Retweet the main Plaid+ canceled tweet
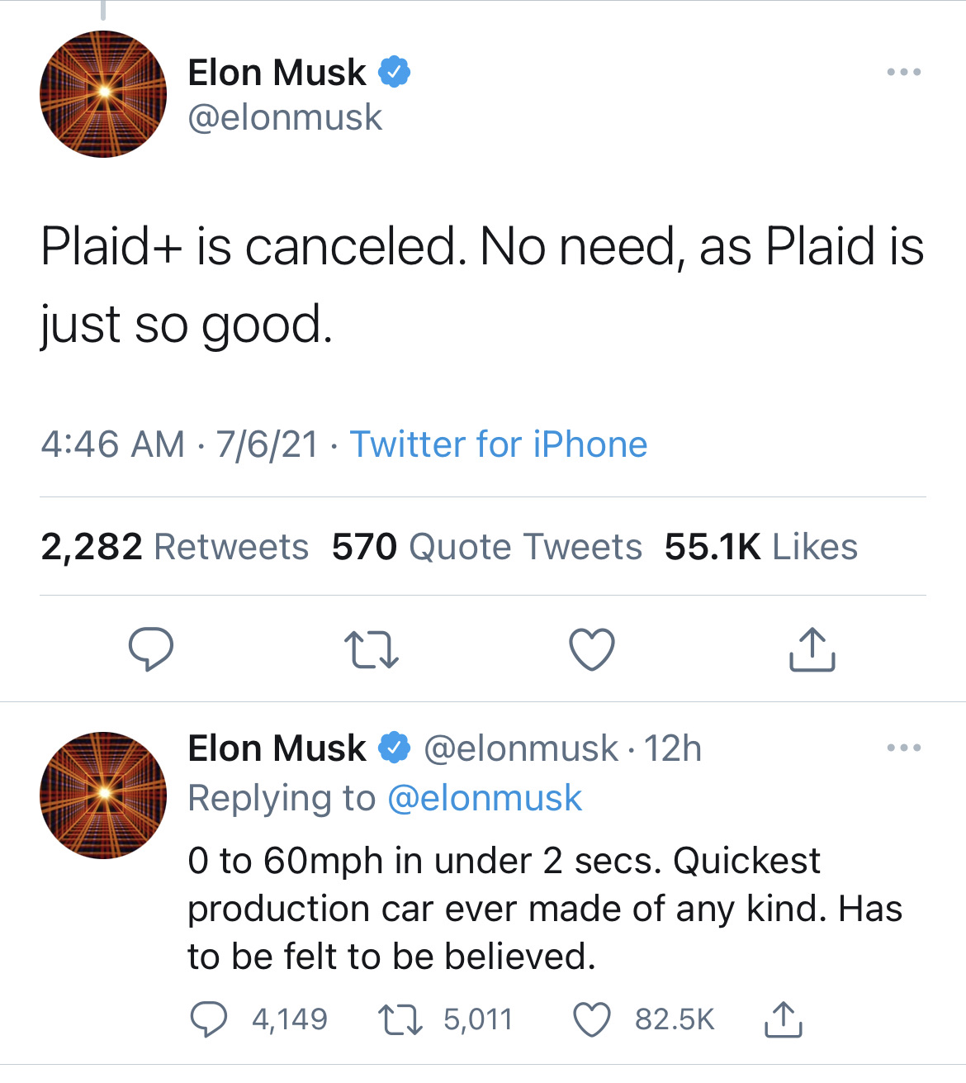Screen dimensions: 966x1083 [372, 649]
